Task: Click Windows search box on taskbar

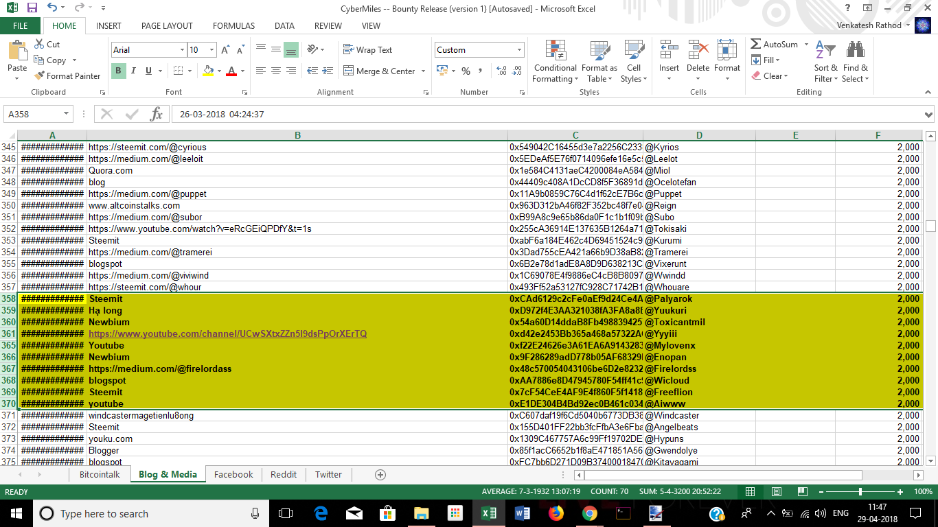Action: pos(151,513)
